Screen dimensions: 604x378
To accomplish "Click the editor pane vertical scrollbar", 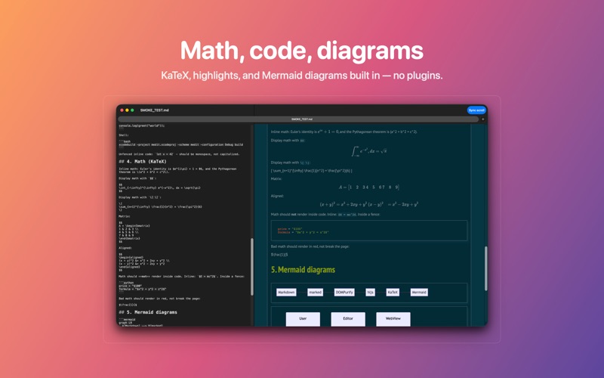I will point(252,267).
